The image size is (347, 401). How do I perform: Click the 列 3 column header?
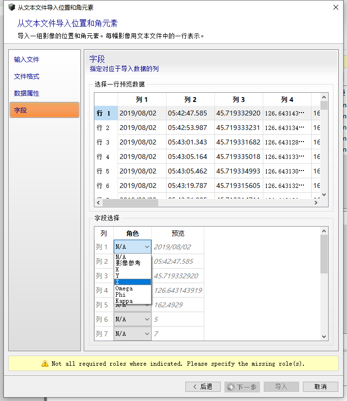[x=239, y=100]
